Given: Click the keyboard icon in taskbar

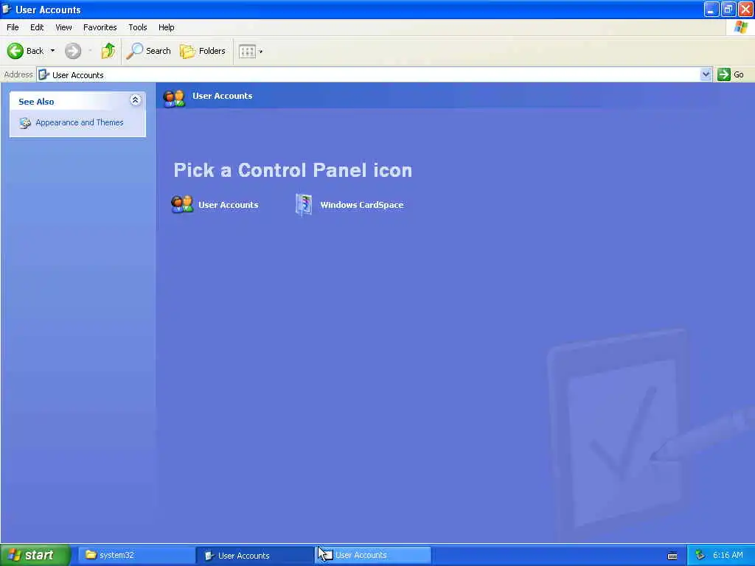Looking at the screenshot, I should [672, 556].
